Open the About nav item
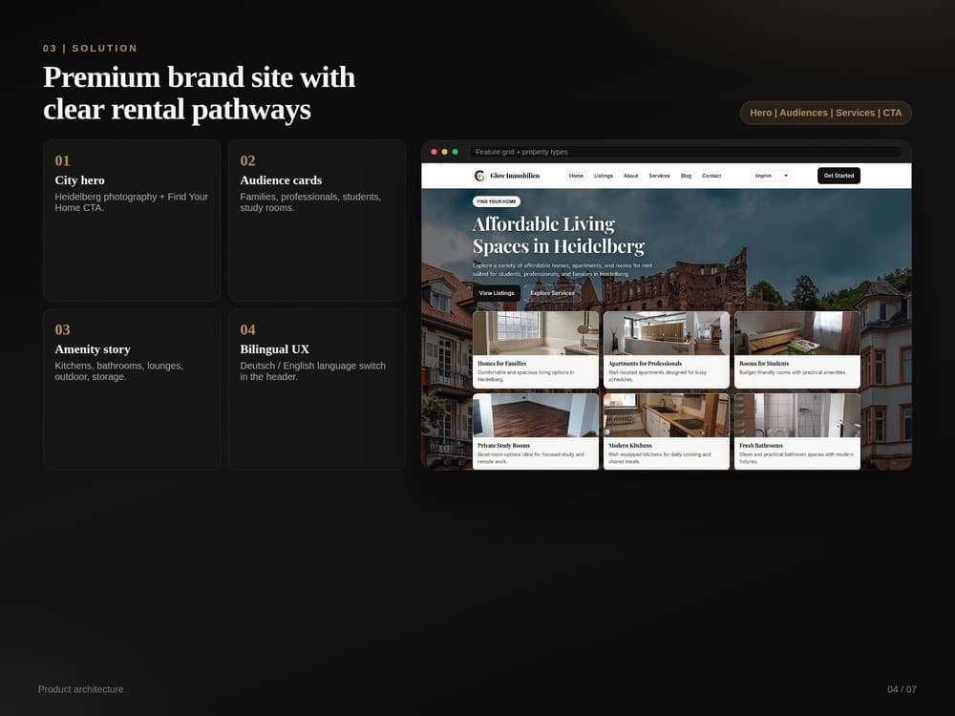 (631, 176)
